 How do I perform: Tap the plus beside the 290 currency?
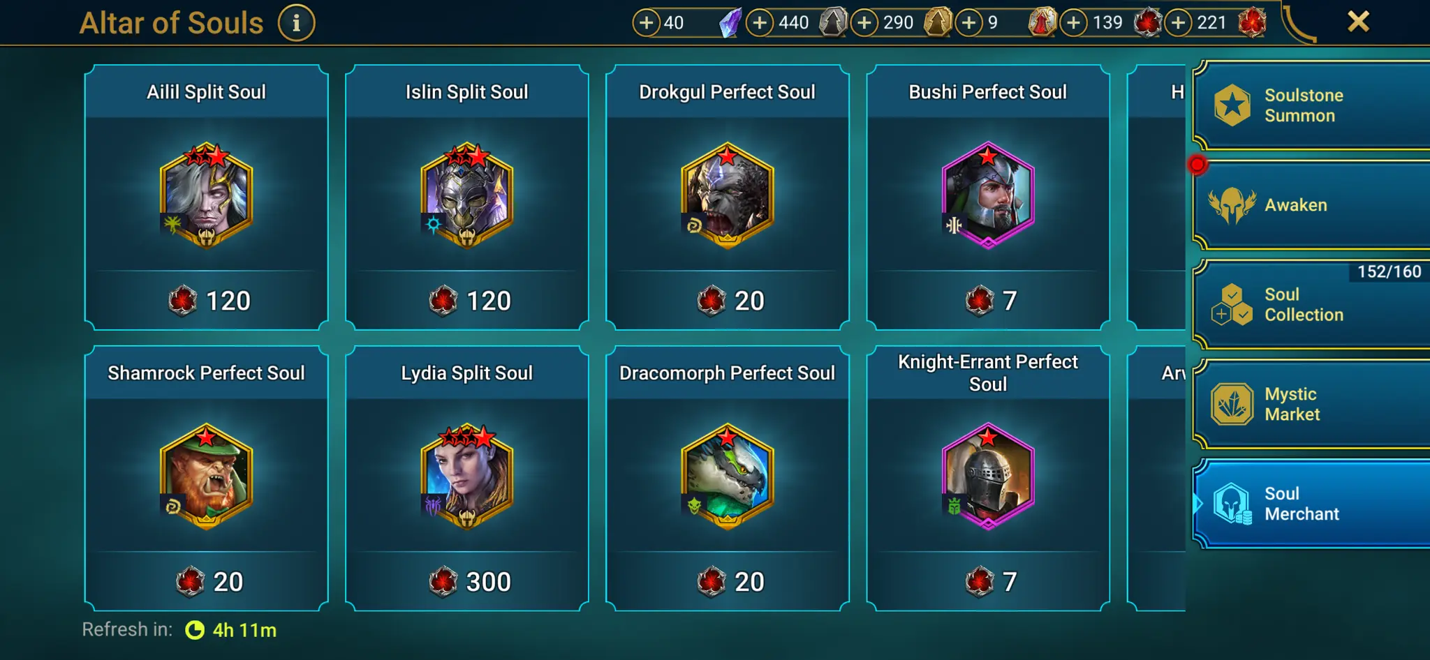click(864, 23)
